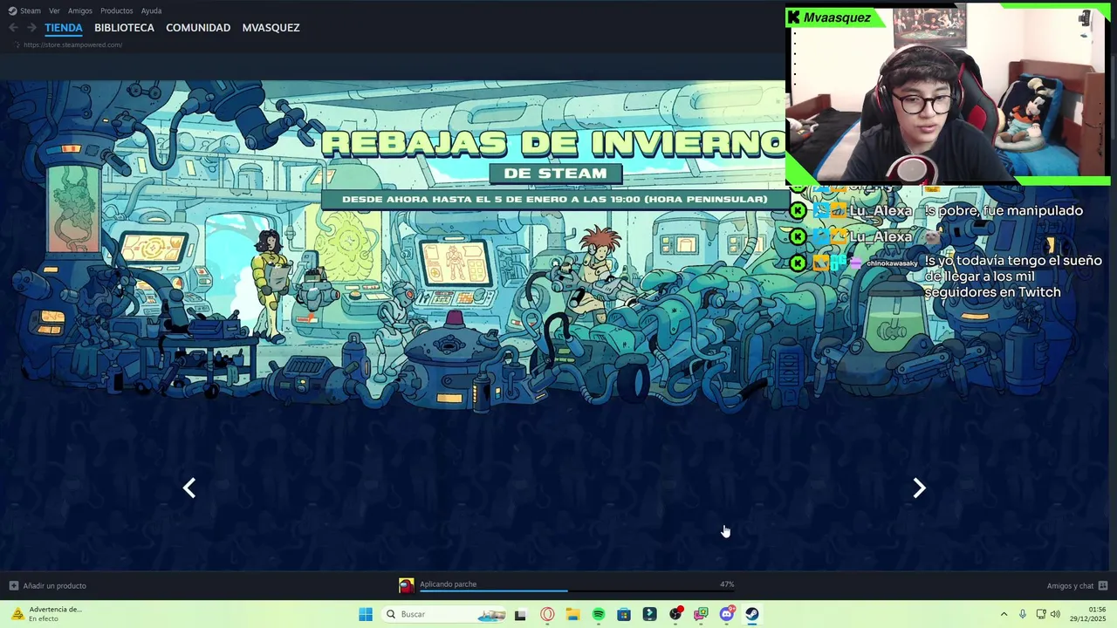Show the next carousel item
Screen dimensions: 1117x628
919,488
